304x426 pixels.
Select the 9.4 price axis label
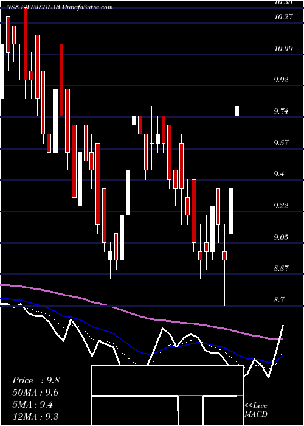click(x=280, y=174)
